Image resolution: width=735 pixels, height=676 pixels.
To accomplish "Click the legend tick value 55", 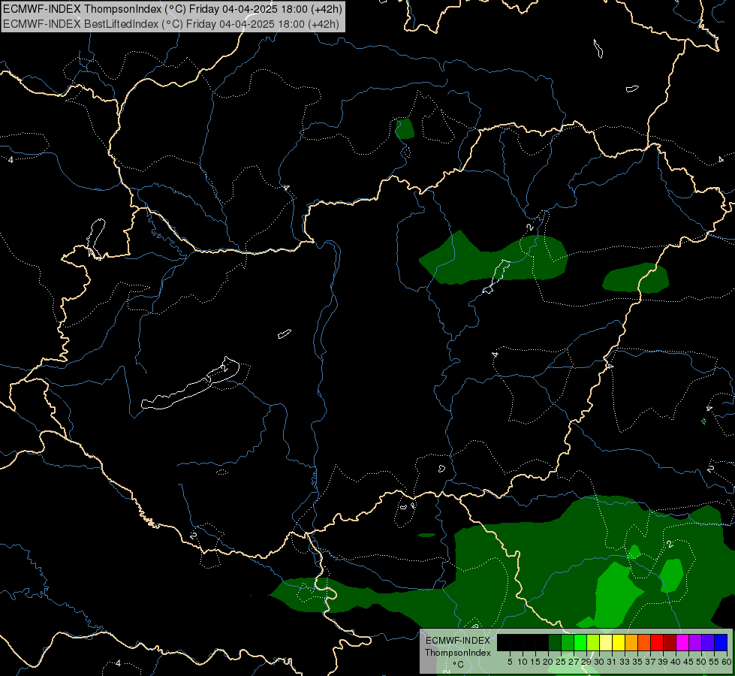I will (x=714, y=662).
